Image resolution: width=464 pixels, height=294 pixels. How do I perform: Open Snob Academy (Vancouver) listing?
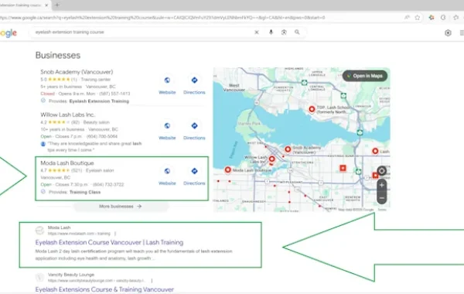(x=77, y=72)
